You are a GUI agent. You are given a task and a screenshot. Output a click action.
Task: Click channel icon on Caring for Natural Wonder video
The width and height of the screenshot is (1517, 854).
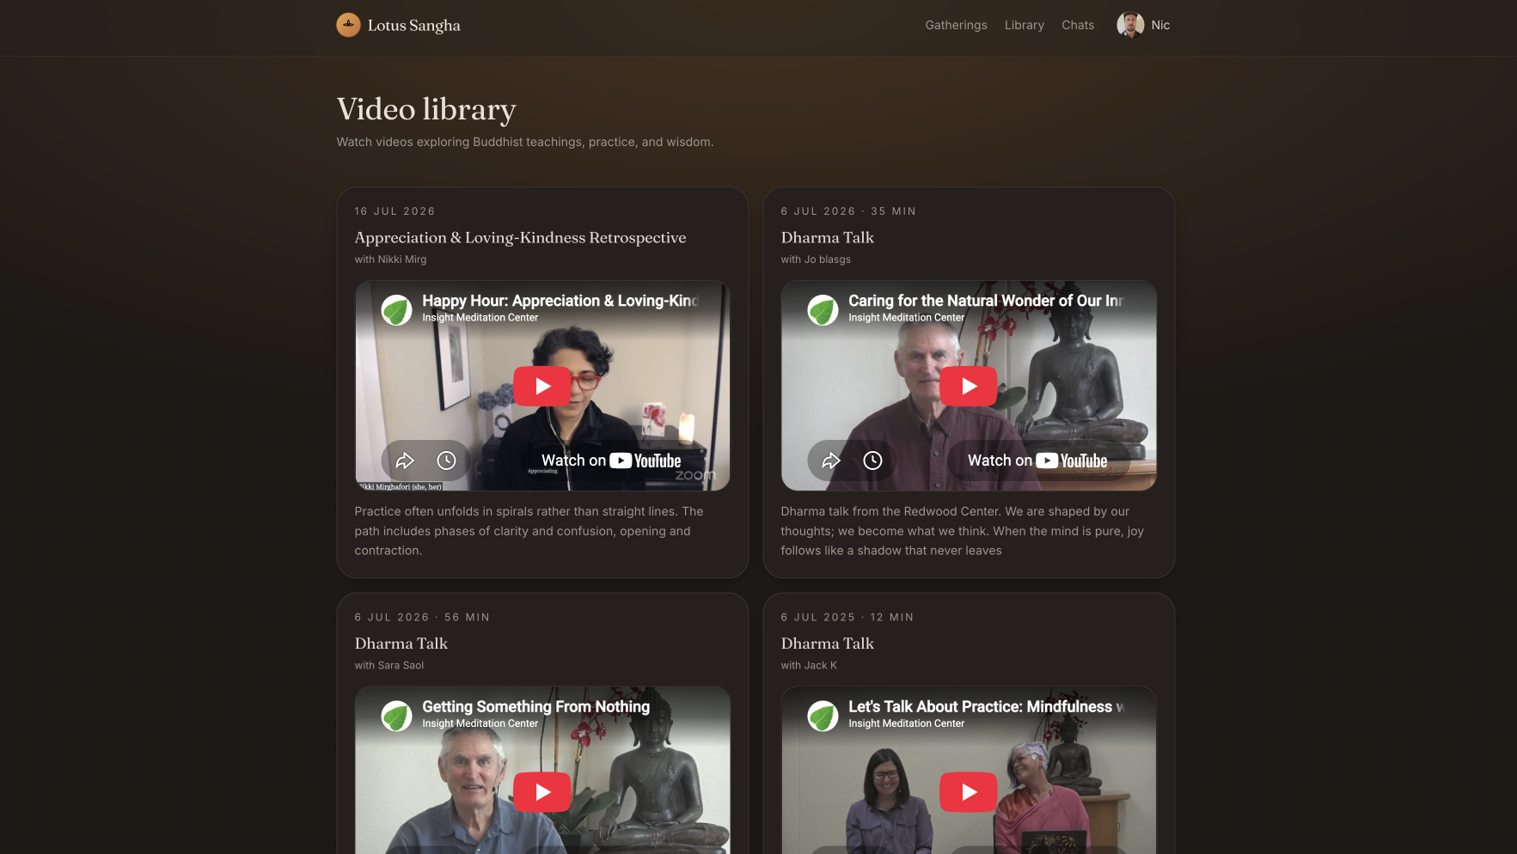click(823, 309)
